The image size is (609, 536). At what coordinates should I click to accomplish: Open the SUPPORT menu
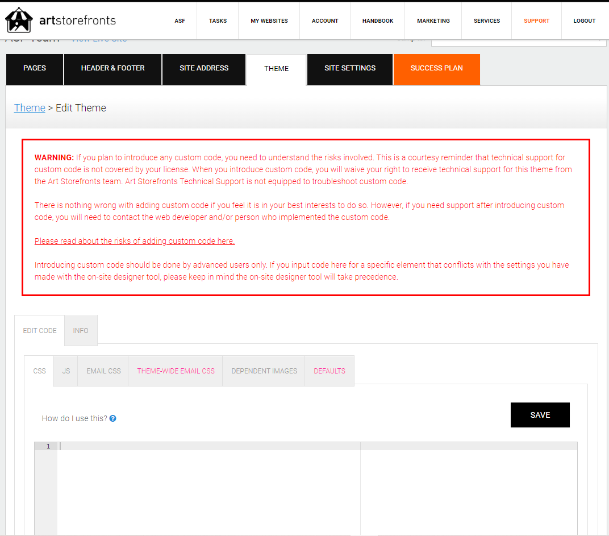536,20
